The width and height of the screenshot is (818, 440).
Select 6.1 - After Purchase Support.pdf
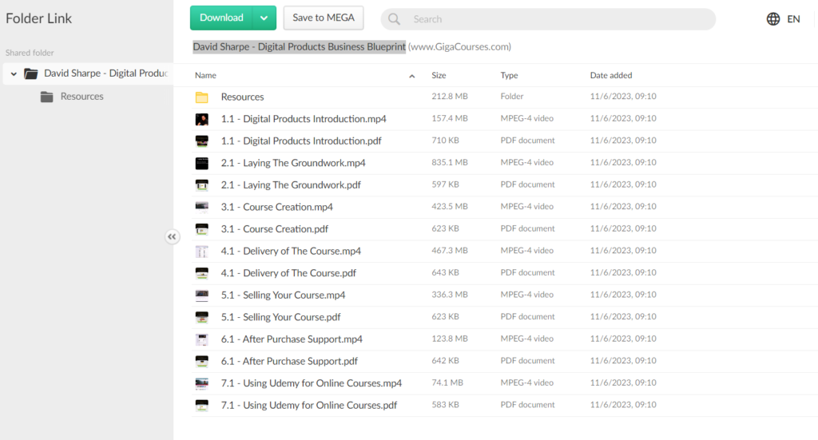(x=289, y=361)
